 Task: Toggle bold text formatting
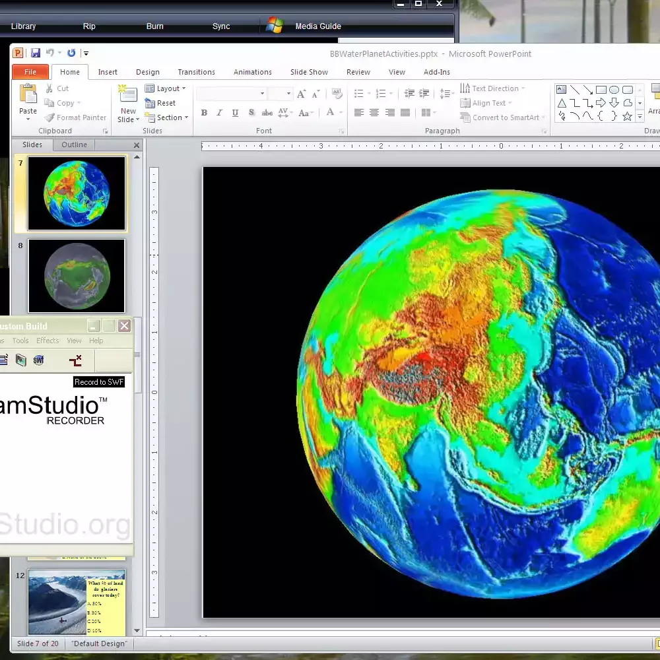204,113
